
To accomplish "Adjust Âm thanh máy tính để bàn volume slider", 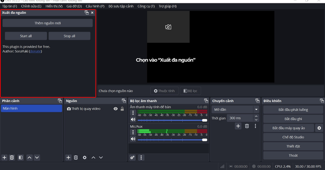I will pos(172,120).
